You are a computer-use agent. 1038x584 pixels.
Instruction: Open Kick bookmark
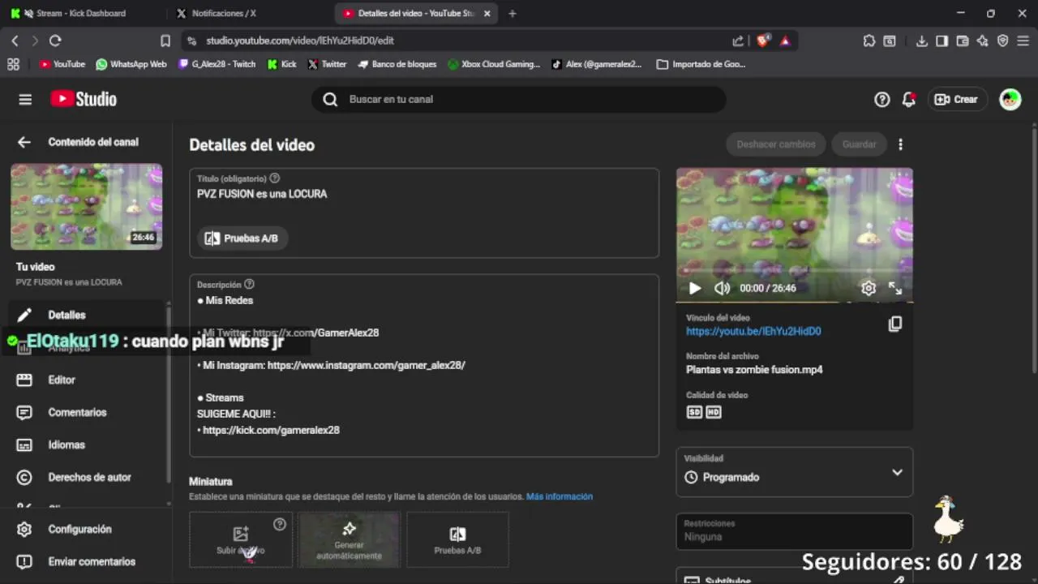282,64
